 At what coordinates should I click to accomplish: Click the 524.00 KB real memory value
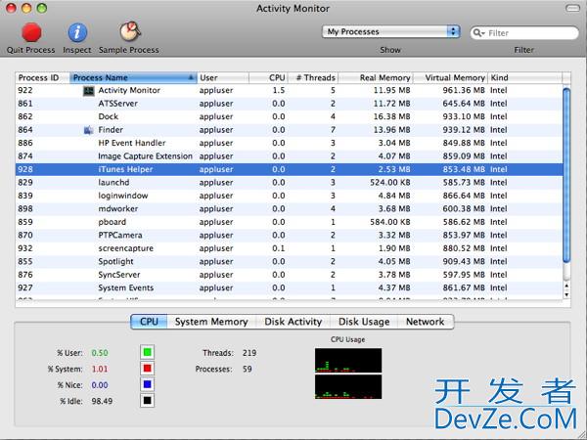390,183
